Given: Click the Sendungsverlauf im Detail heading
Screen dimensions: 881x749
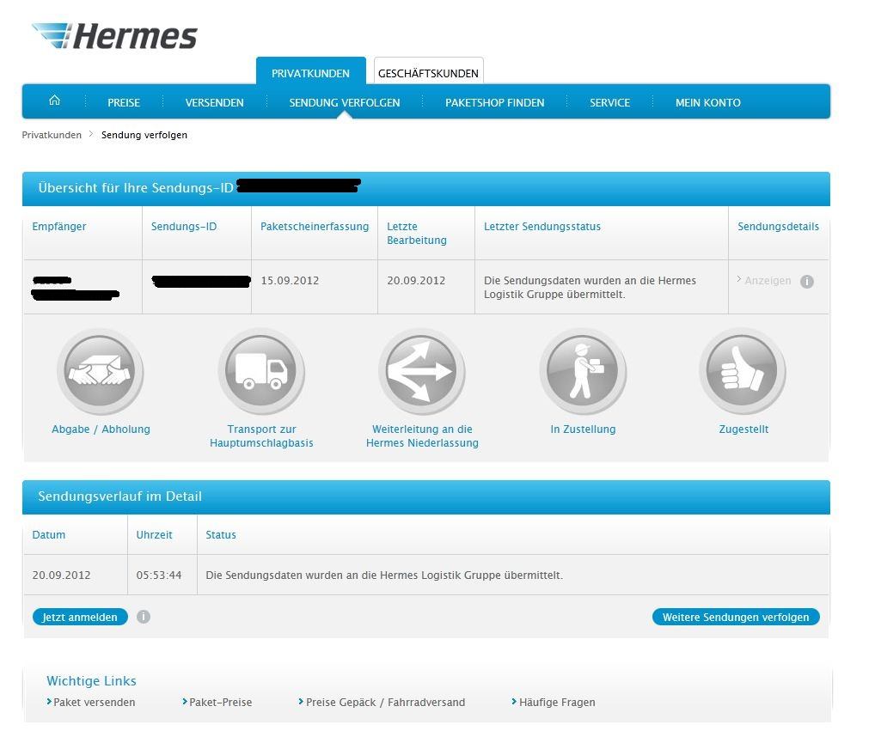Looking at the screenshot, I should click(x=119, y=496).
